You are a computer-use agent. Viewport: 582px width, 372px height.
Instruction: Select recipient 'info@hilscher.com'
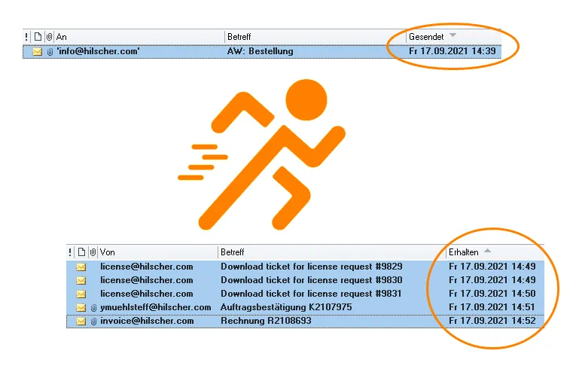pos(98,51)
